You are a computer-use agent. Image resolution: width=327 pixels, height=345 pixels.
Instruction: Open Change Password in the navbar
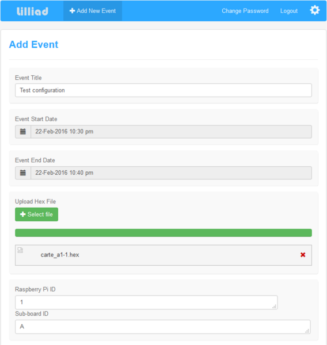point(245,11)
